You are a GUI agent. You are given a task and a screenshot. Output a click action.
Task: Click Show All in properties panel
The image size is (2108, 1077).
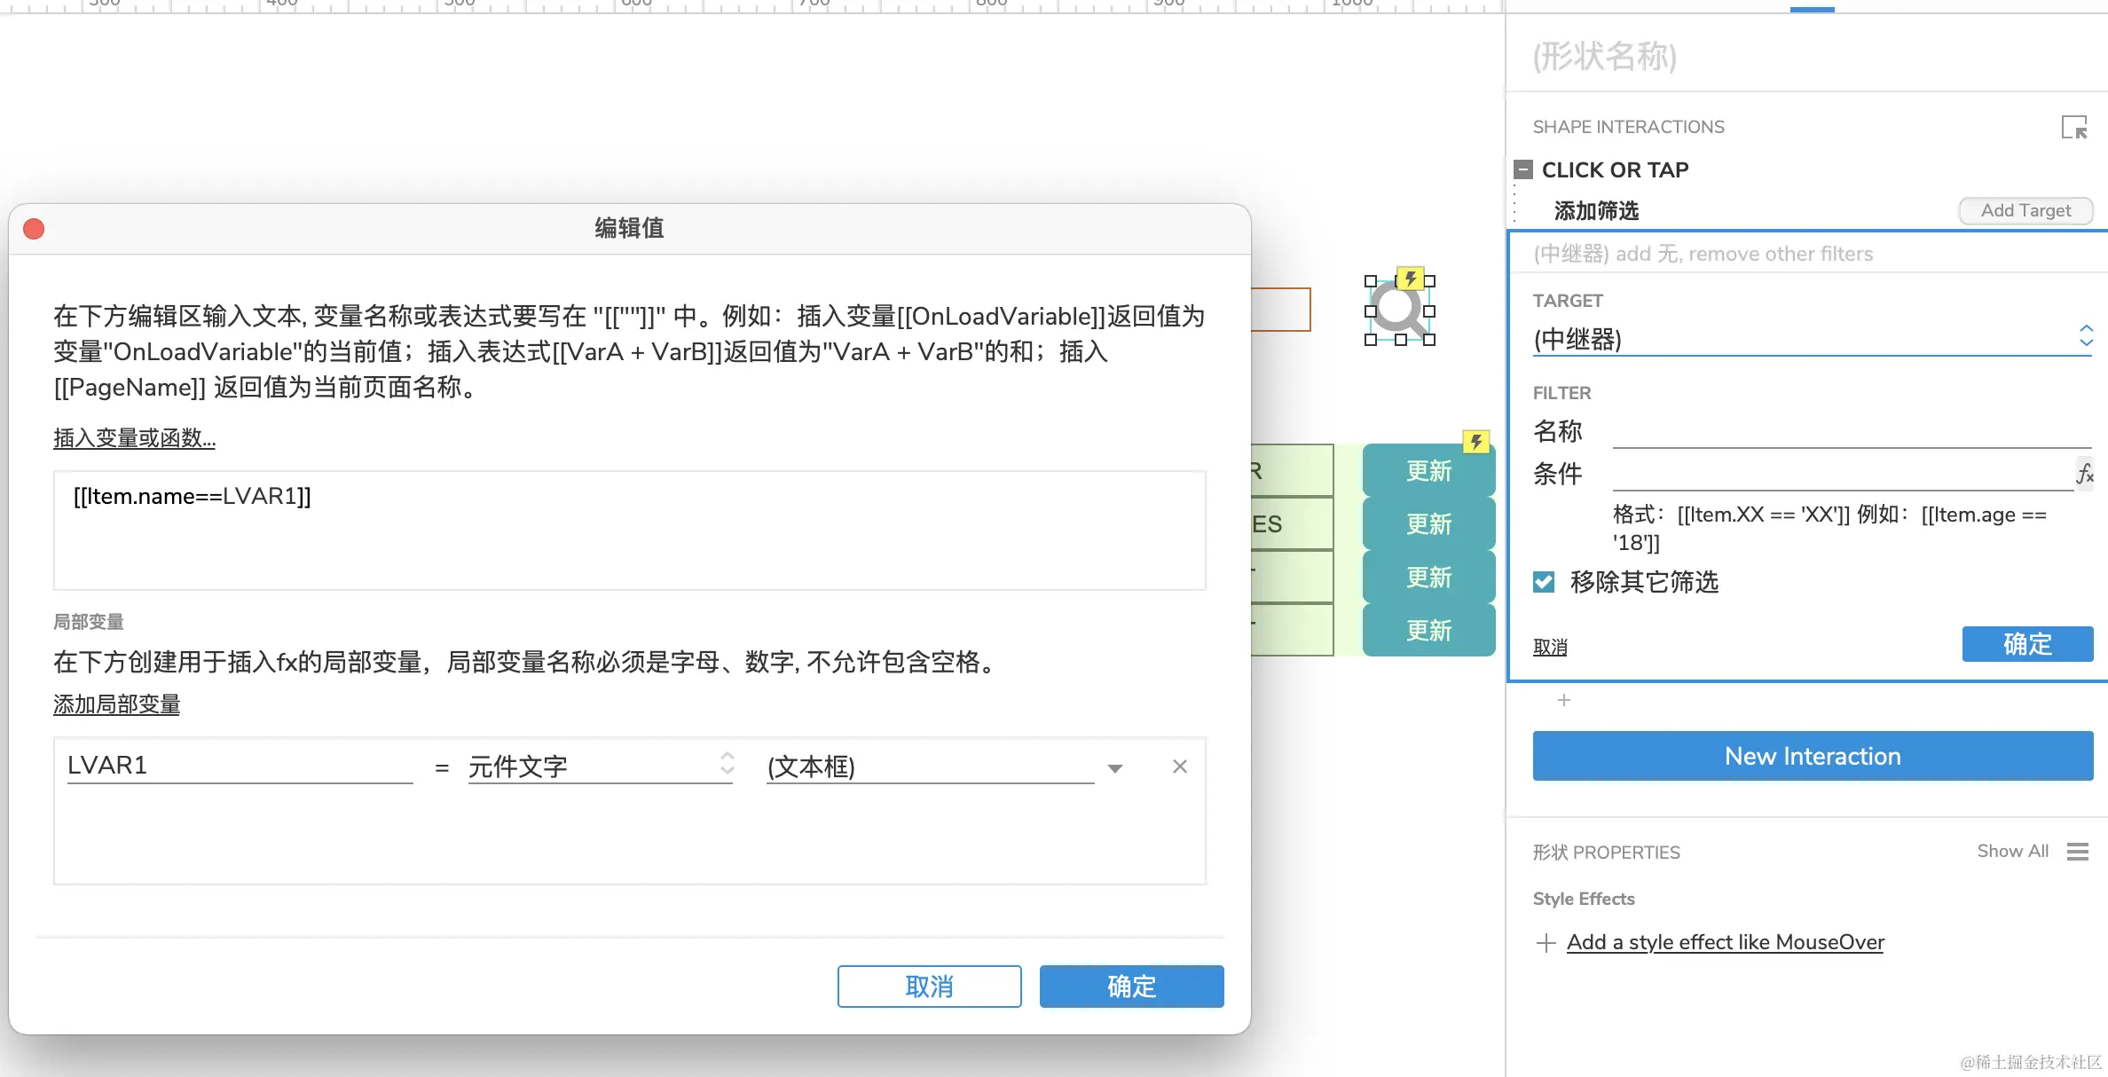2012,851
